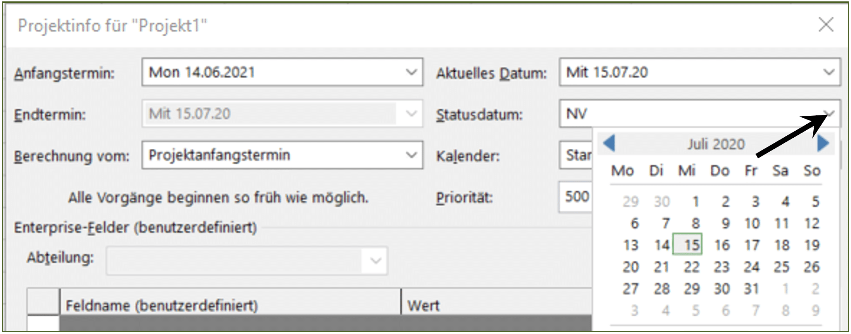Open the Anfangstermin date dropdown
851x334 pixels.
click(411, 72)
